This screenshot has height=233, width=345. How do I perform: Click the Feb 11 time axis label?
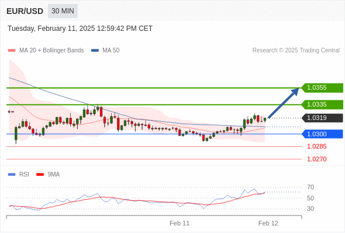180,223
